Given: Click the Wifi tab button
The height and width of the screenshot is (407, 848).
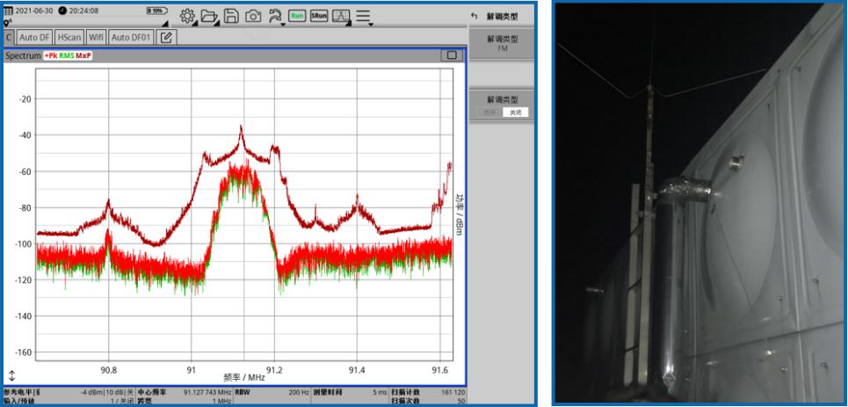Looking at the screenshot, I should click(x=97, y=38).
